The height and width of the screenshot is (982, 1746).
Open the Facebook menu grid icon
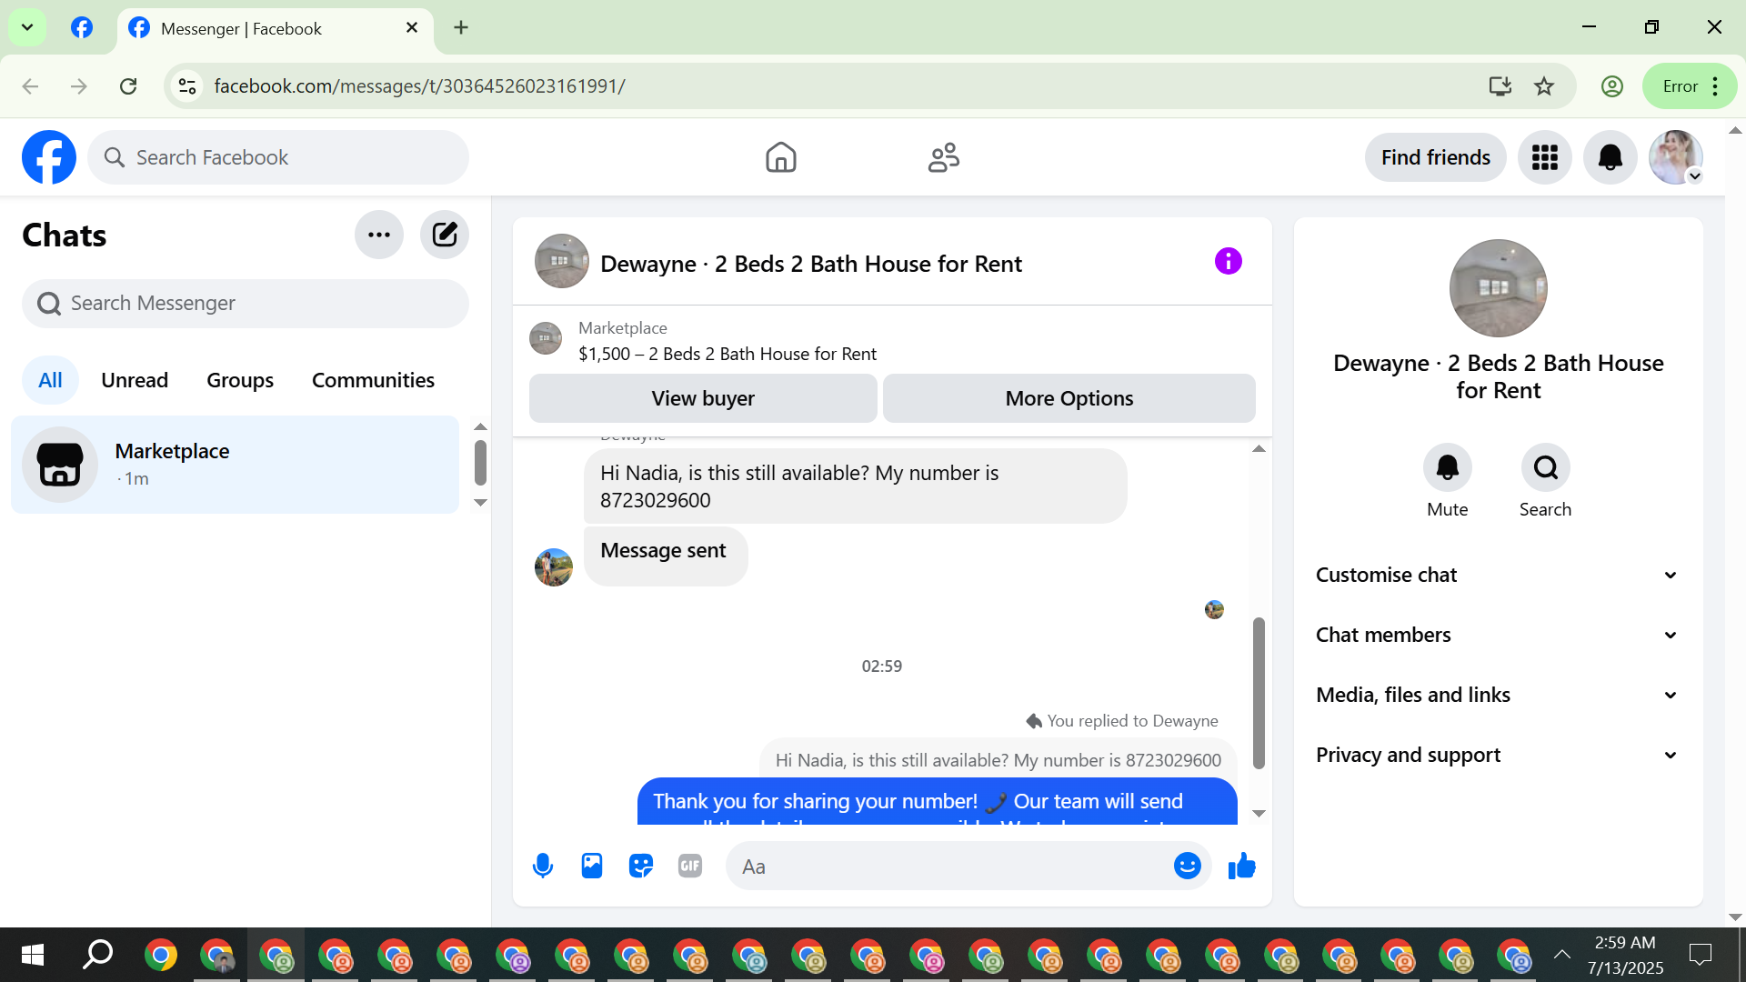pyautogui.click(x=1544, y=157)
